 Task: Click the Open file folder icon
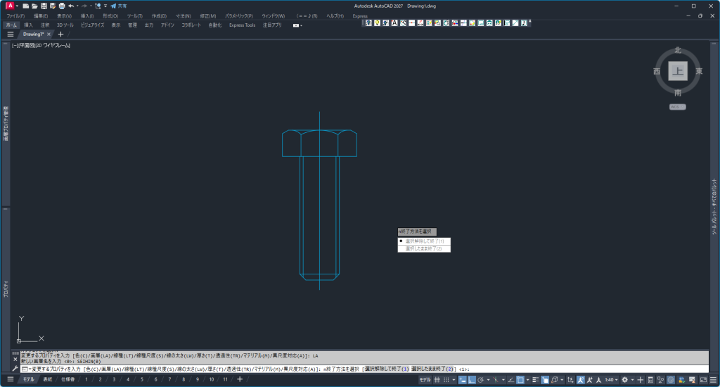click(x=34, y=6)
